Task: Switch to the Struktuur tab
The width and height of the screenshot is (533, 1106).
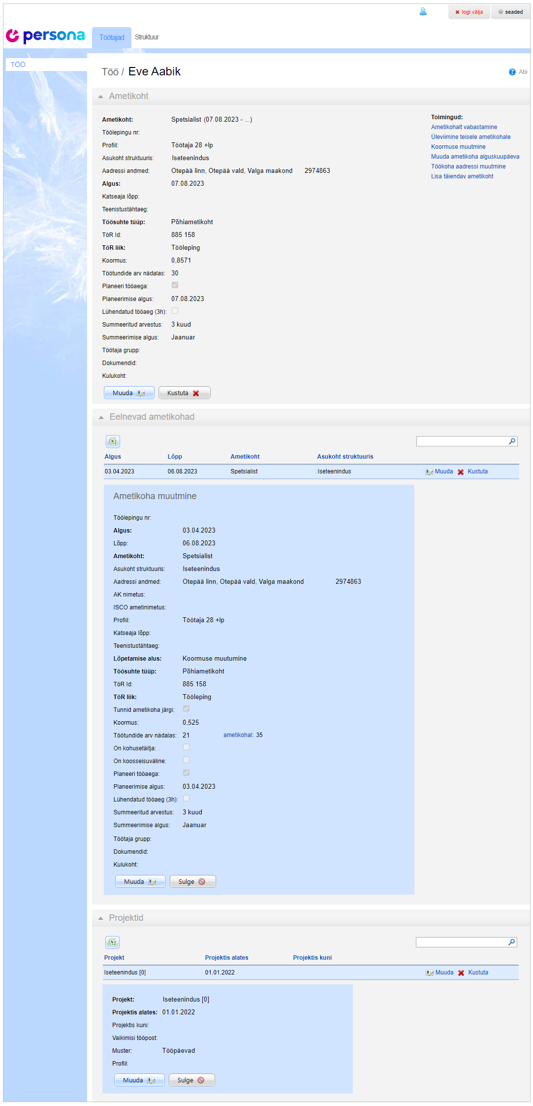Action: pos(147,37)
